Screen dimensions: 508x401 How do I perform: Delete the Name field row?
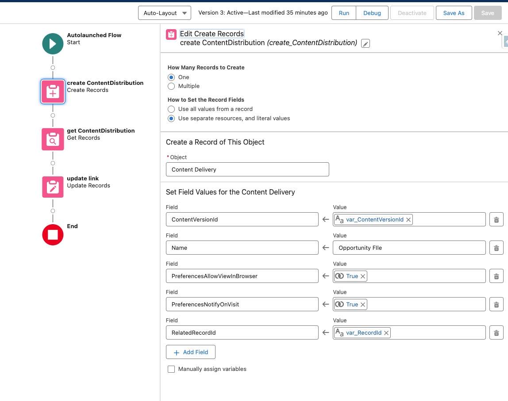[x=496, y=248]
